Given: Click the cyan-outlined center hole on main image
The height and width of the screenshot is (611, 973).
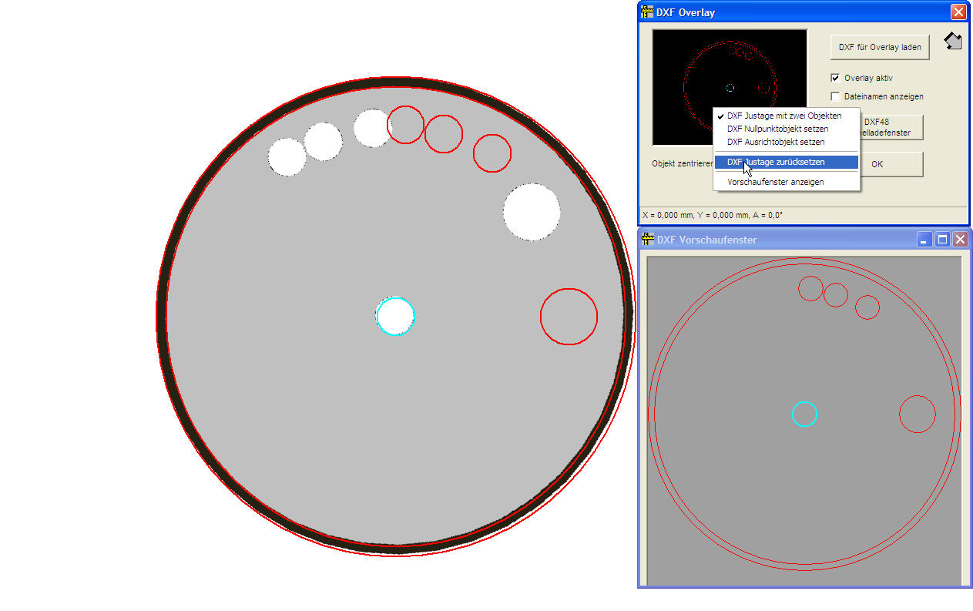Looking at the screenshot, I should point(395,316).
